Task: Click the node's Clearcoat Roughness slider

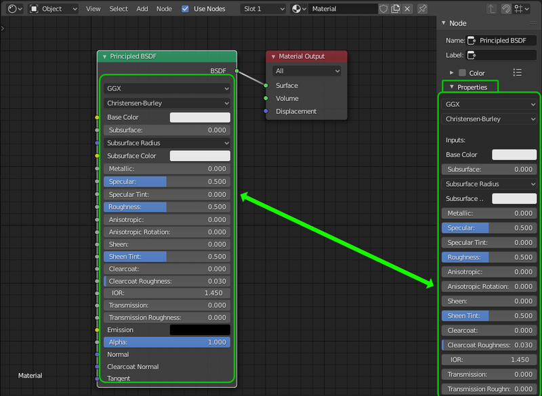Action: 167,281
